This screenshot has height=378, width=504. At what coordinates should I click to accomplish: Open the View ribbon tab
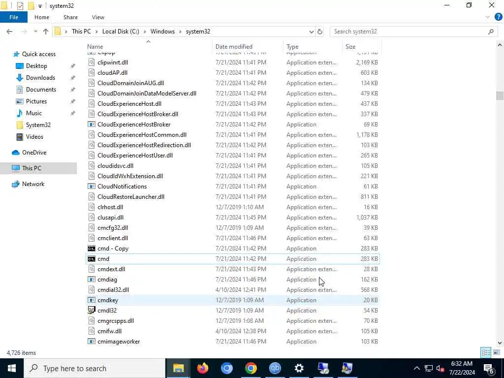click(x=98, y=17)
